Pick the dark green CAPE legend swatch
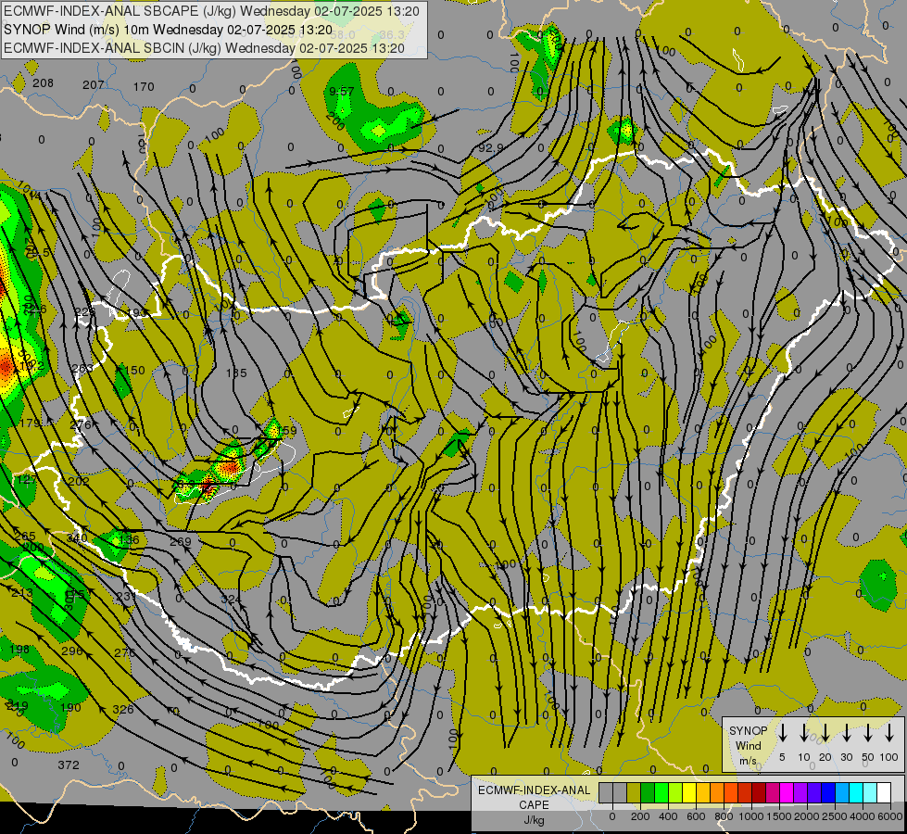 (x=648, y=793)
